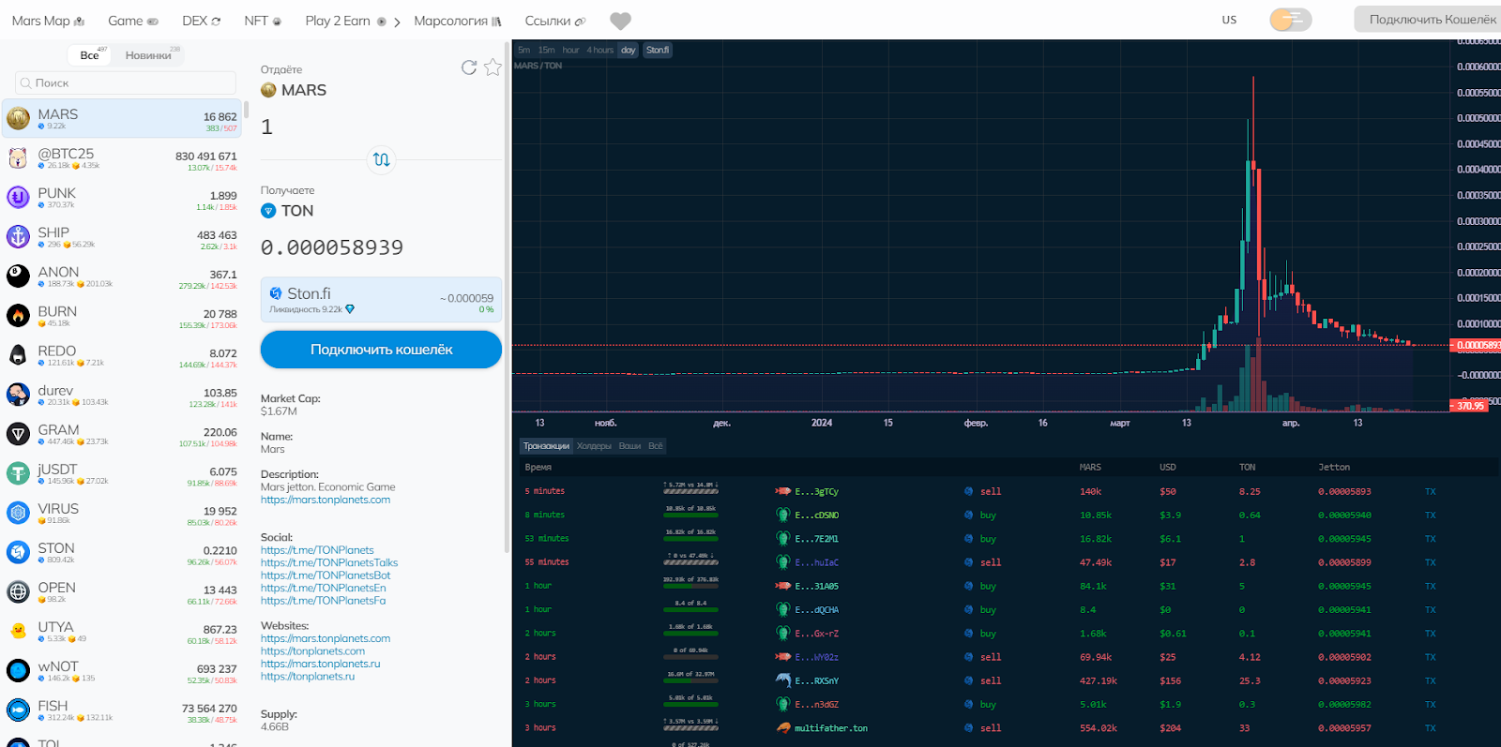The height and width of the screenshot is (747, 1501).
Task: Open TX link for the 5 minutes row
Action: pyautogui.click(x=1430, y=491)
